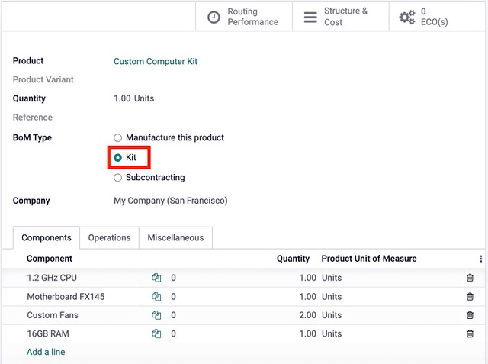Open Routing Performance smart button
488x364 pixels.
244,17
